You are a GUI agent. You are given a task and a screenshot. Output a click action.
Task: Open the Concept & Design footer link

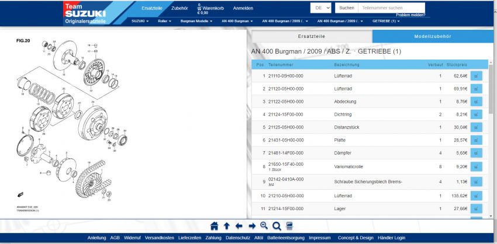coord(356,238)
